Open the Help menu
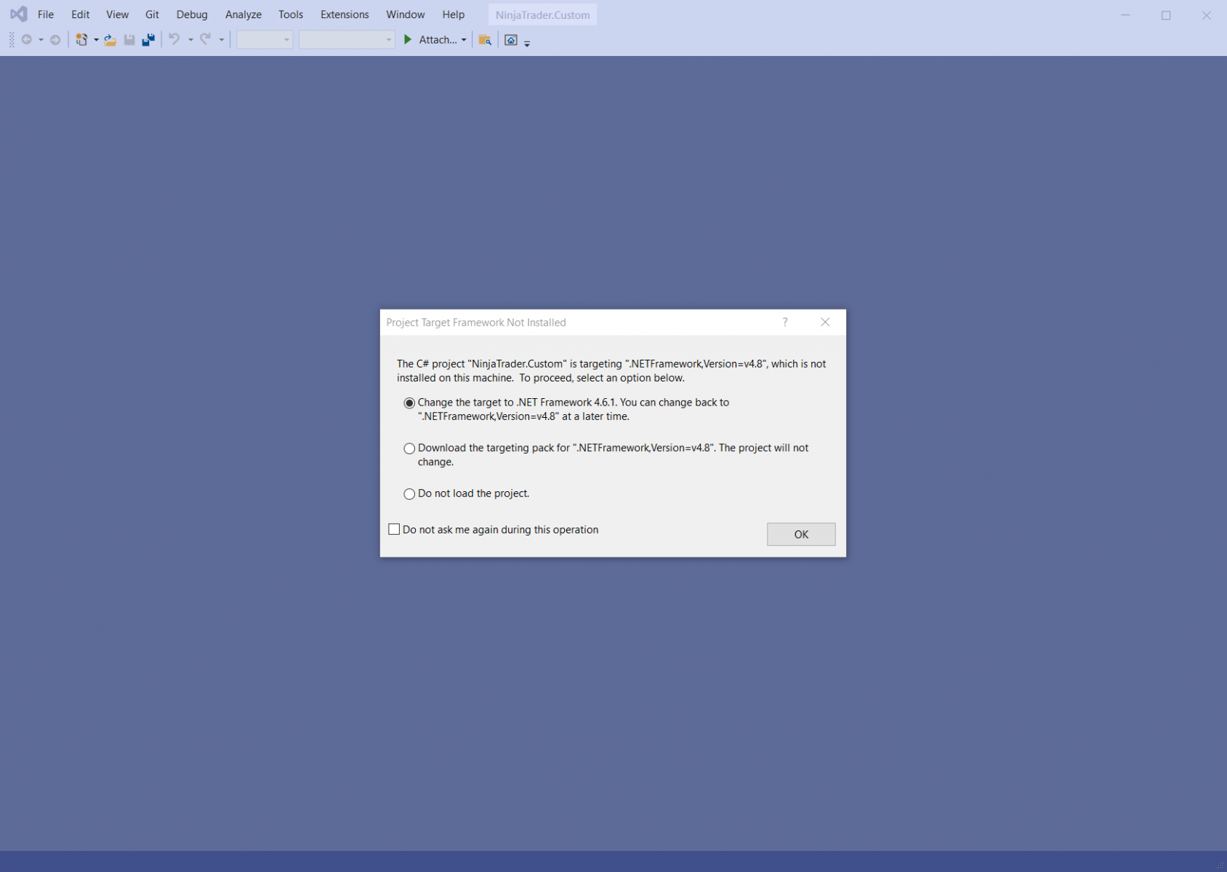 [454, 15]
